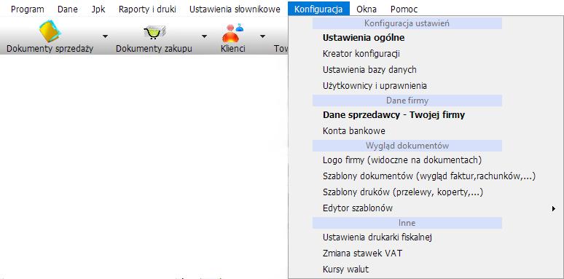Close the Konfiguracja menu
The image size is (564, 279).
[318, 9]
